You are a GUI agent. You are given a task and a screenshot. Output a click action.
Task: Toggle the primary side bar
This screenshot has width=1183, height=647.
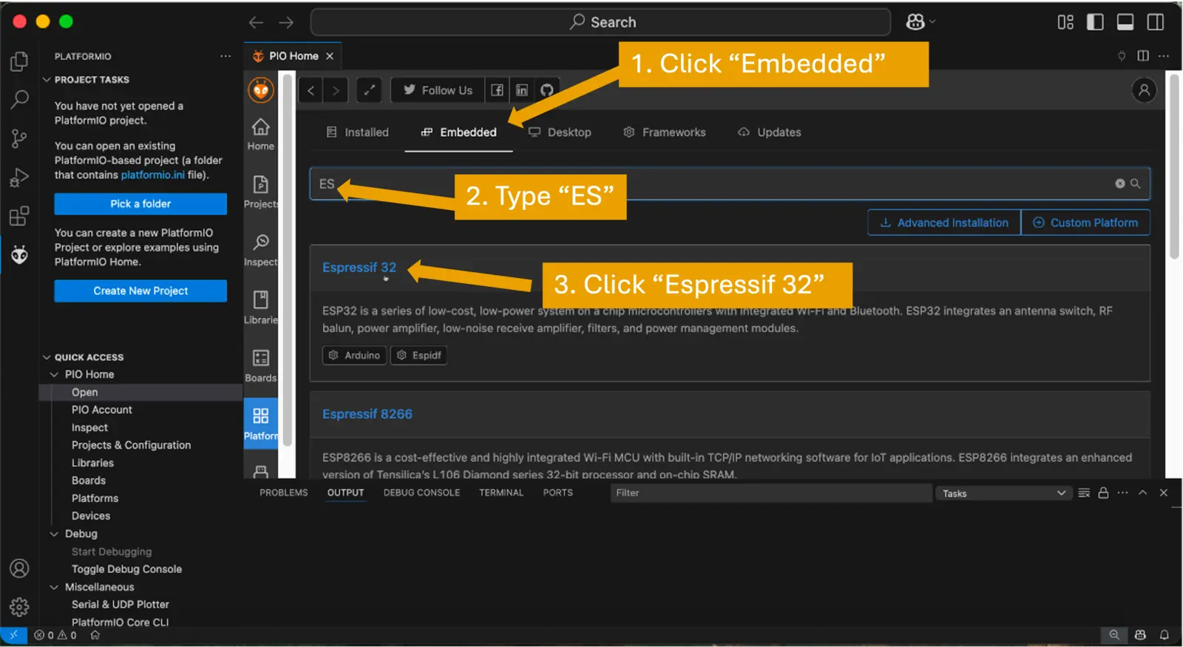pyautogui.click(x=1095, y=22)
